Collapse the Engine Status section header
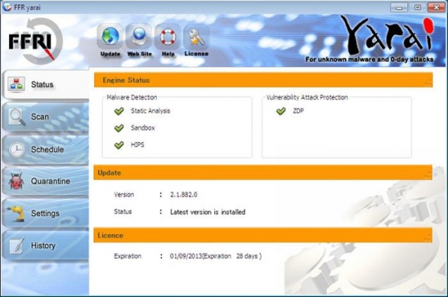448x297 pixels. coord(263,80)
